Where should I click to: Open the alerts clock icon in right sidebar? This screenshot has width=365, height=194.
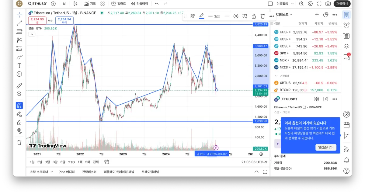click(346, 25)
